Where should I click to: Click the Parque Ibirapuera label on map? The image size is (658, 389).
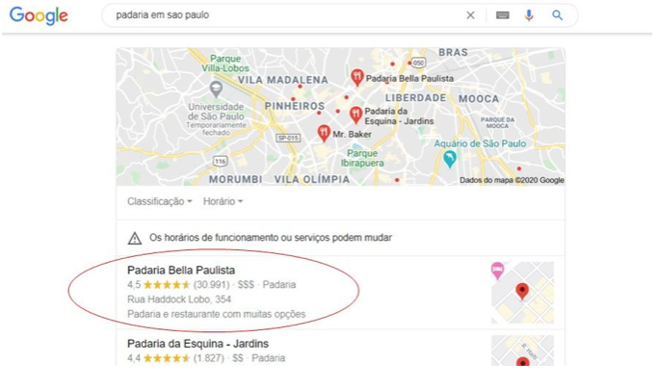[x=362, y=158]
